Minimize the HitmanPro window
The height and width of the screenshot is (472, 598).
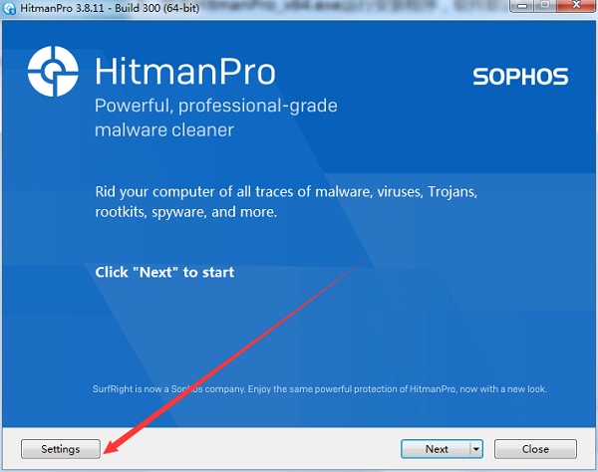pos(522,6)
